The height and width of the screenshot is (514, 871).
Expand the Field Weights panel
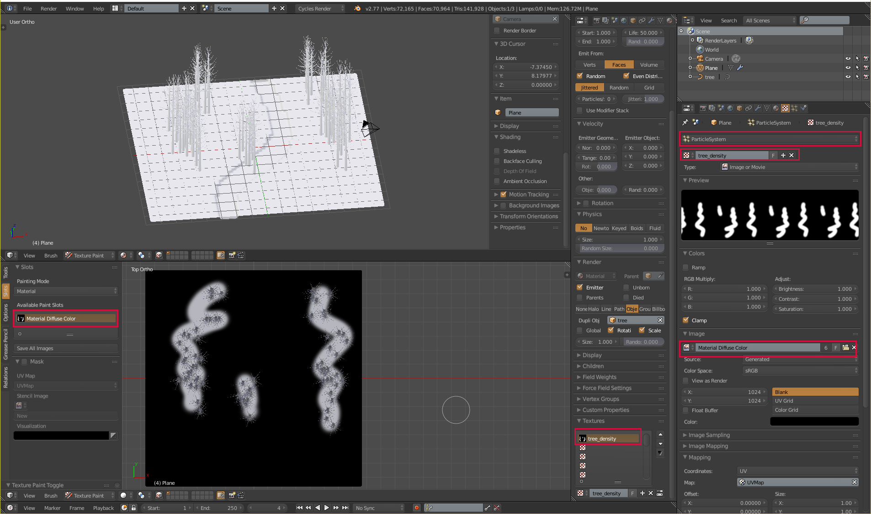(x=599, y=377)
